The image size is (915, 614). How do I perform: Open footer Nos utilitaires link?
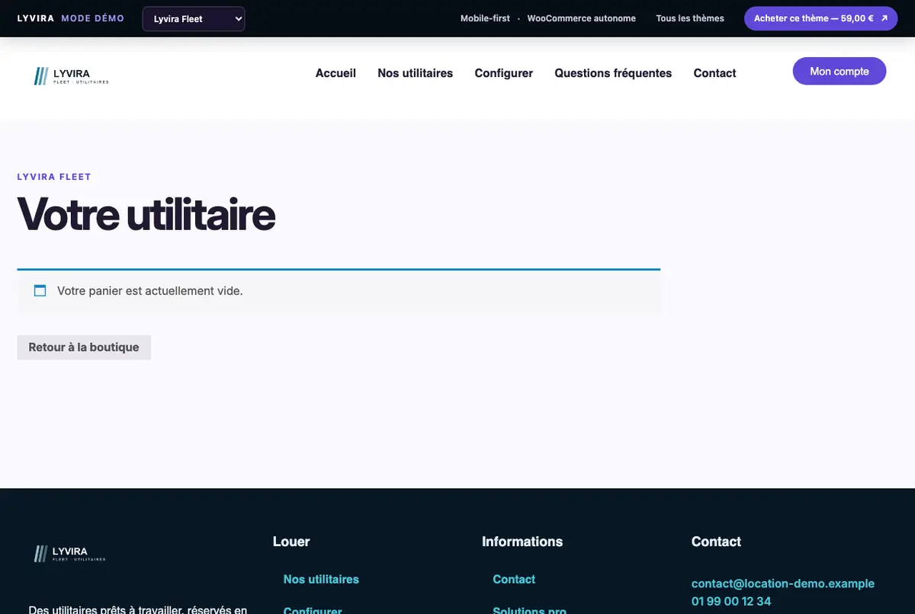(321, 580)
